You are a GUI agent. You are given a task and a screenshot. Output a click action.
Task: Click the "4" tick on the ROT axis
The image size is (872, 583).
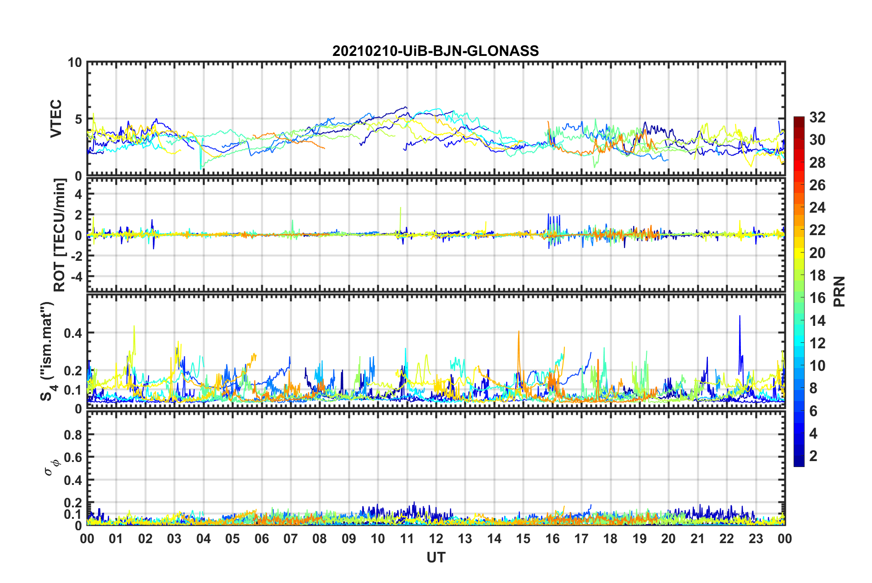[78, 194]
